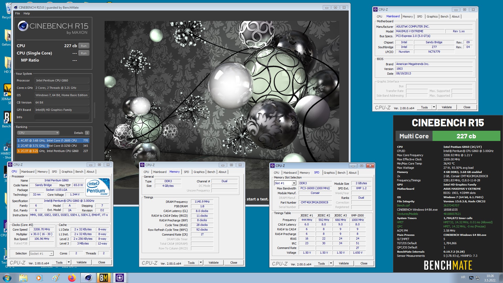
Task: Switch to BenchMate BM taskbar icon
Action: click(104, 278)
